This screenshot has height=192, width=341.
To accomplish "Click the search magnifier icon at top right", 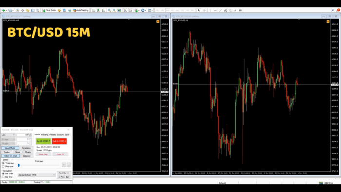I will coord(333,10).
